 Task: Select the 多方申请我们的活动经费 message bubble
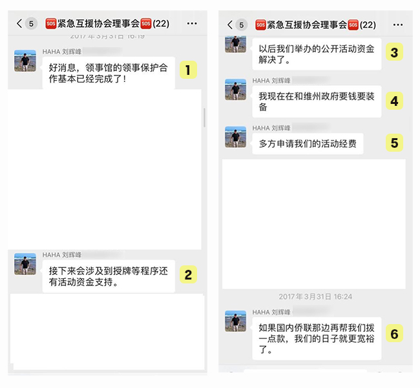tap(308, 144)
